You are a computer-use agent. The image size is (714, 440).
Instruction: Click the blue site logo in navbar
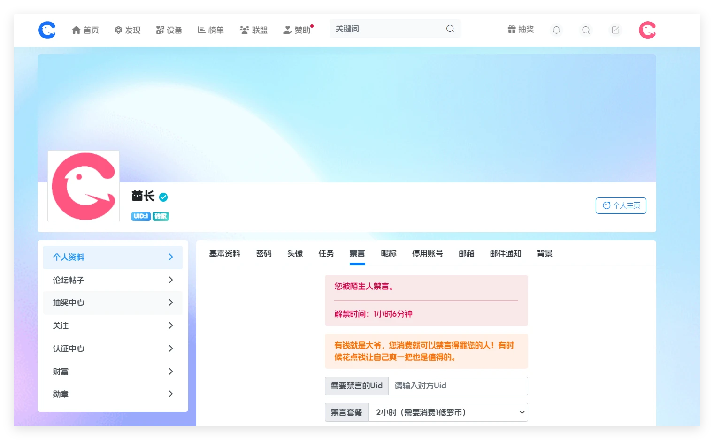click(47, 30)
